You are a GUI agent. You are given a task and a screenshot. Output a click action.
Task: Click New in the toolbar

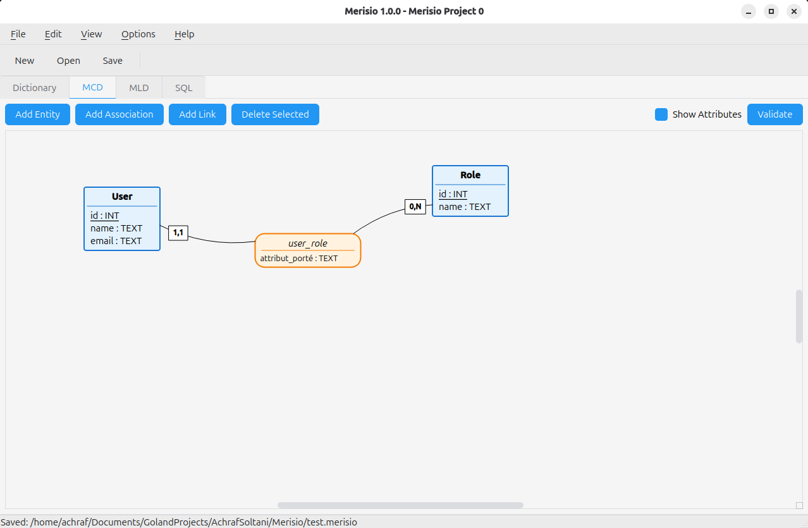coord(25,61)
